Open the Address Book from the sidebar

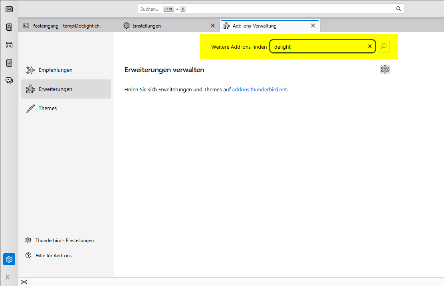click(9, 27)
